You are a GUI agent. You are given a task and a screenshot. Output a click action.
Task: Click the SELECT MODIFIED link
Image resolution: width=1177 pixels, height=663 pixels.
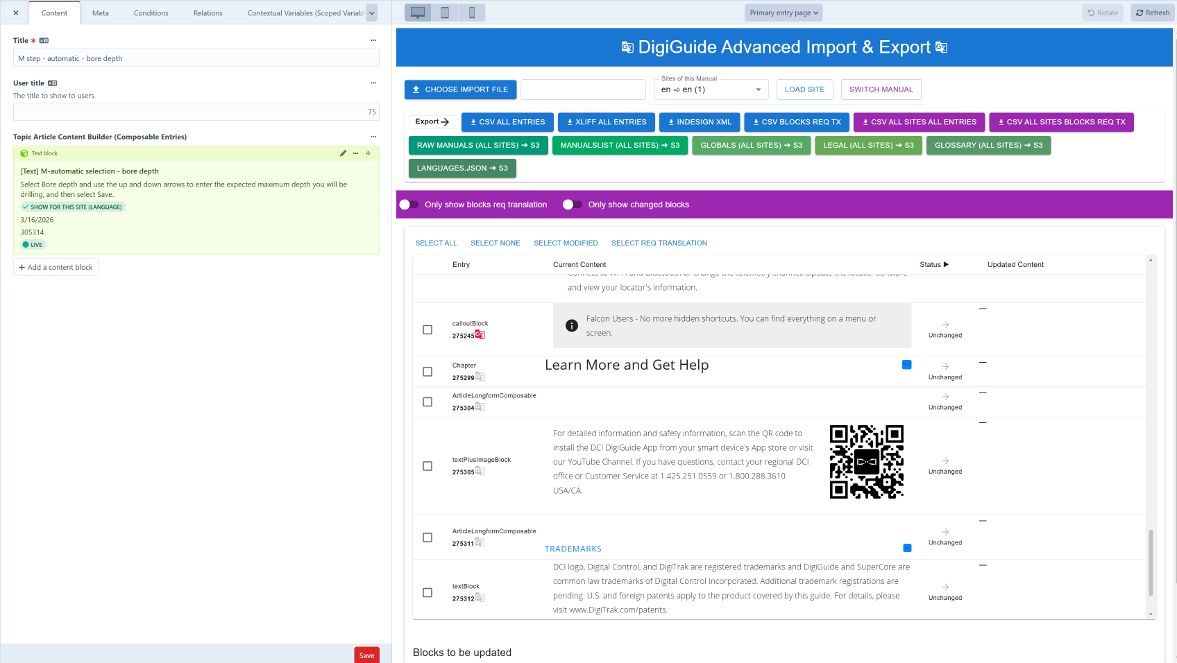point(566,243)
